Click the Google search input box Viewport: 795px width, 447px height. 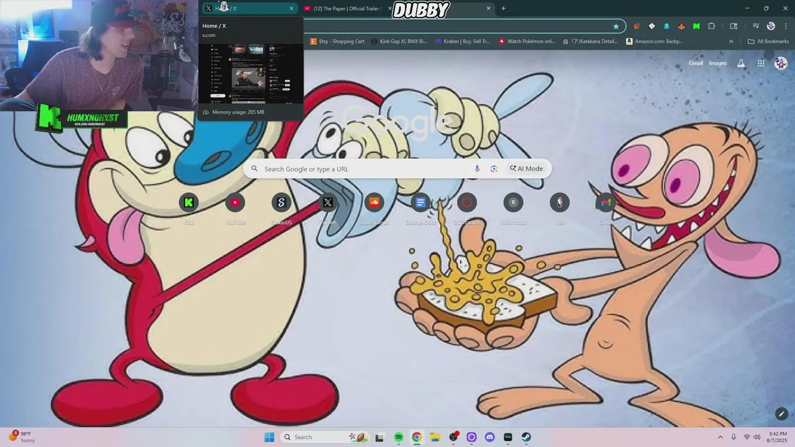pos(397,169)
